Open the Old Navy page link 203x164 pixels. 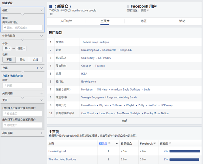point(102,90)
